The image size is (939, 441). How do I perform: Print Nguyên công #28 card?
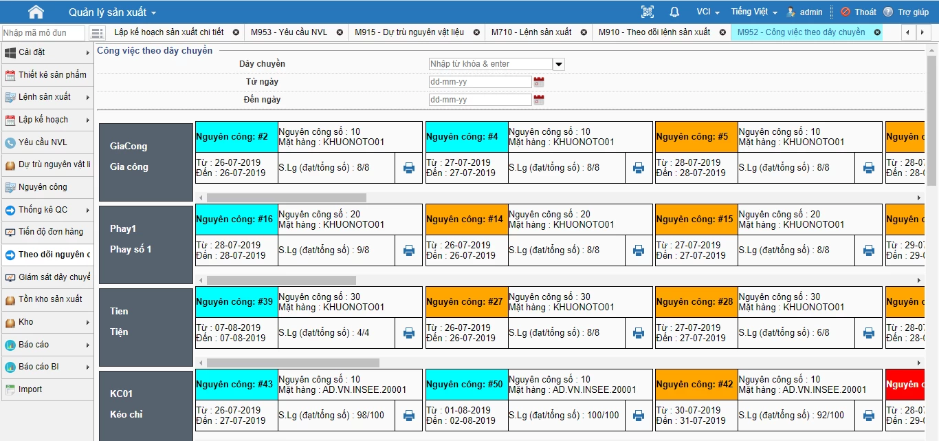pyautogui.click(x=869, y=332)
